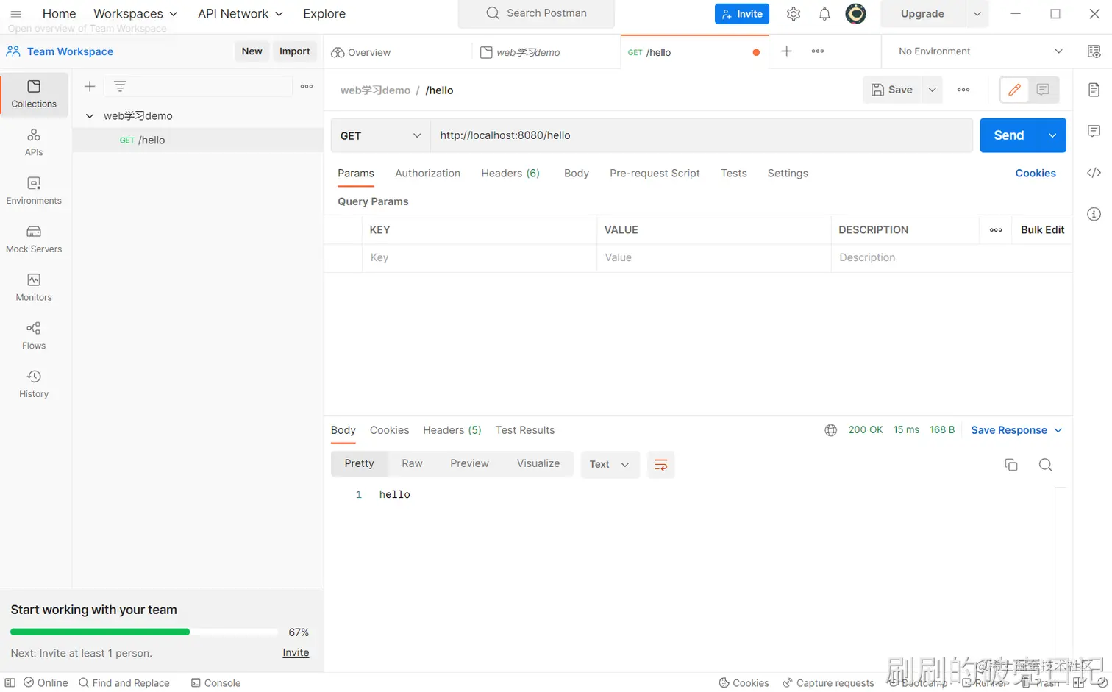Screen dimensions: 1112x692
Task: Collapse web学习demo collection
Action: tap(90, 116)
